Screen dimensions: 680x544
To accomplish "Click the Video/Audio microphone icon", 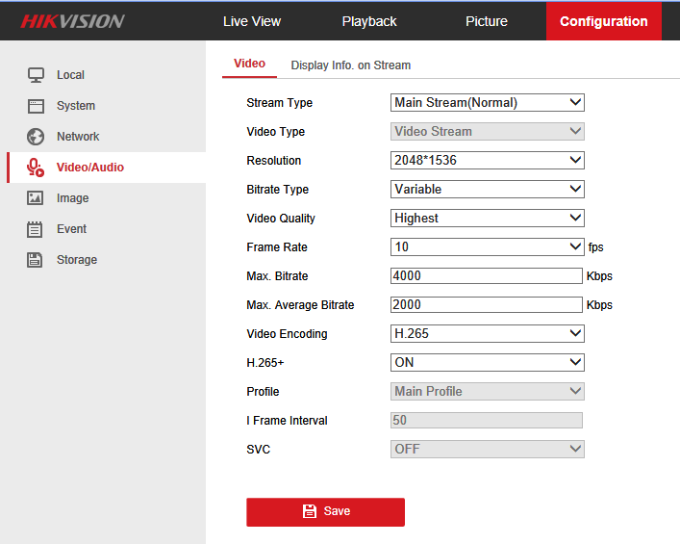I will point(36,168).
